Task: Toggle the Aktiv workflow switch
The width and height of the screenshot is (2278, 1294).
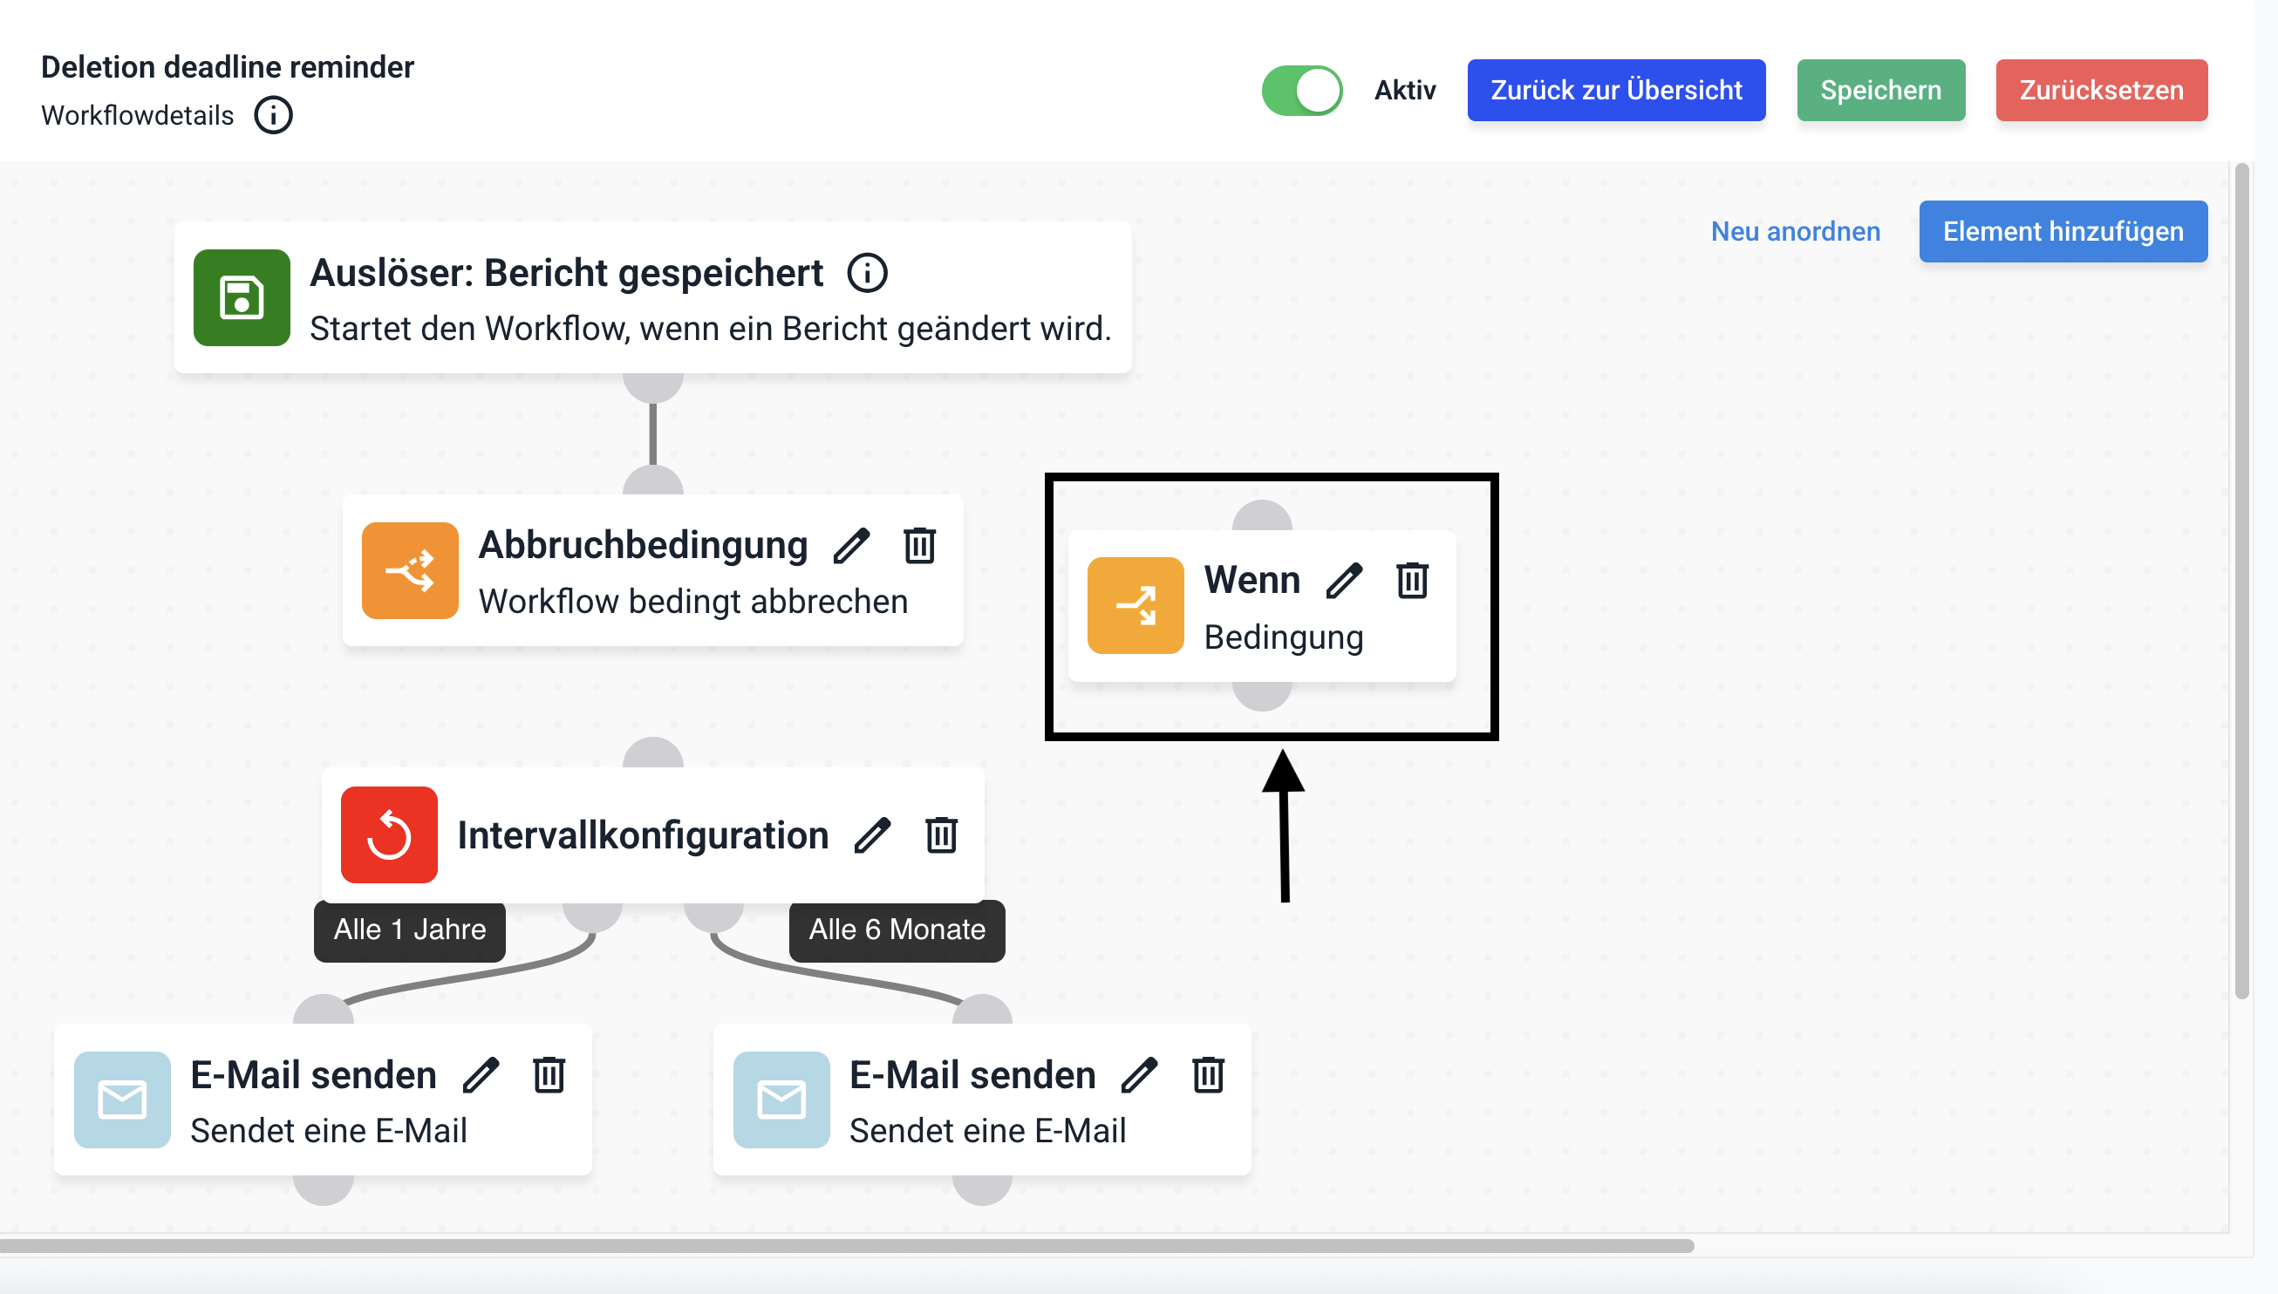Action: coord(1300,90)
